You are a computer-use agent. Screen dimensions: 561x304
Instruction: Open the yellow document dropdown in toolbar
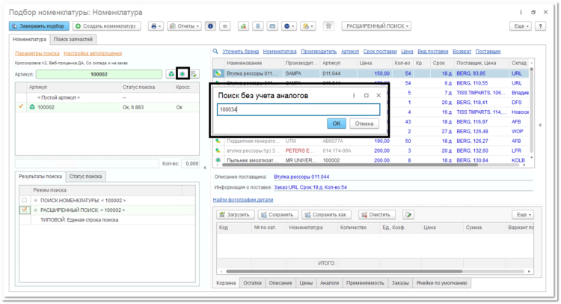click(x=308, y=26)
